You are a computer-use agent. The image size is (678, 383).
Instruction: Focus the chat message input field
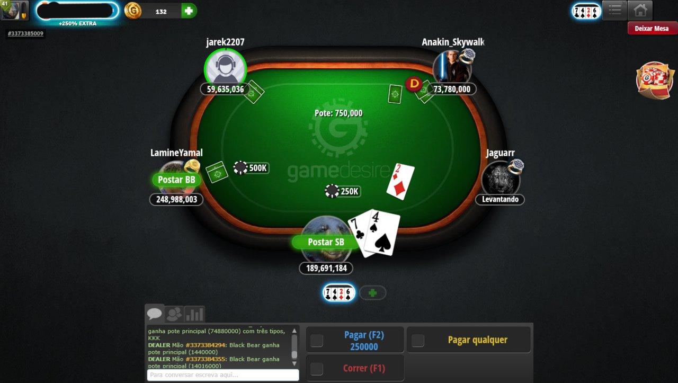[223, 375]
